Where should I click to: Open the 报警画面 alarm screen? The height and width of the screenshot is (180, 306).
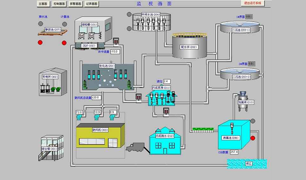click(75, 4)
